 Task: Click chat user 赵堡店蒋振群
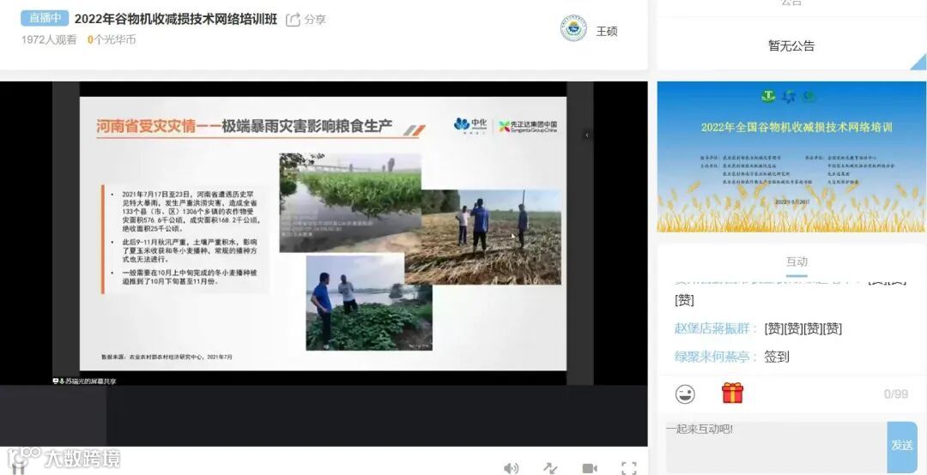pyautogui.click(x=712, y=328)
